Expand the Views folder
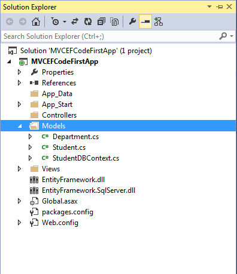 [x=19, y=169]
